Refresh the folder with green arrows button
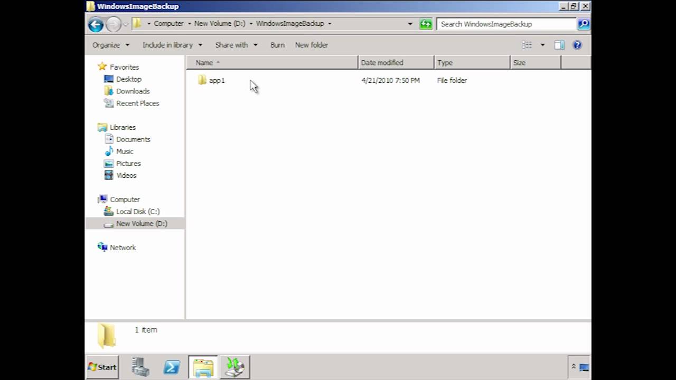Viewport: 676px width, 380px height. click(x=426, y=24)
